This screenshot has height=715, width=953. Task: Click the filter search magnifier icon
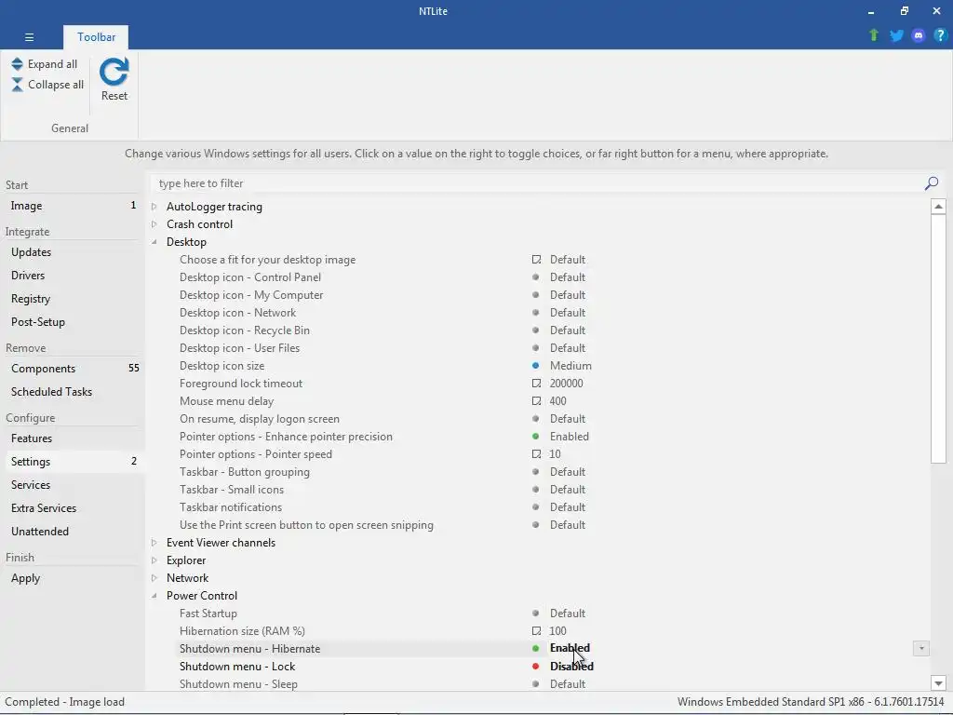tap(931, 183)
